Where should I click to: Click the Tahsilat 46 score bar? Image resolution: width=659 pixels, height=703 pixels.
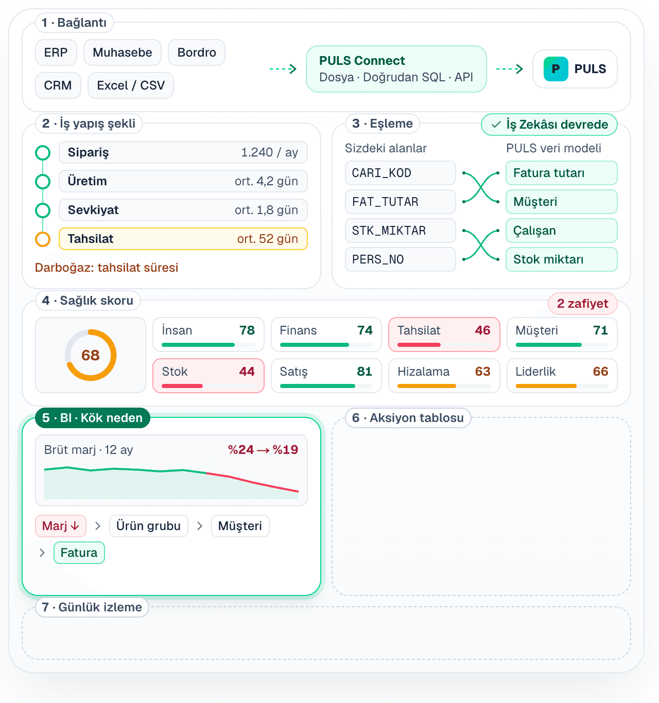click(444, 345)
